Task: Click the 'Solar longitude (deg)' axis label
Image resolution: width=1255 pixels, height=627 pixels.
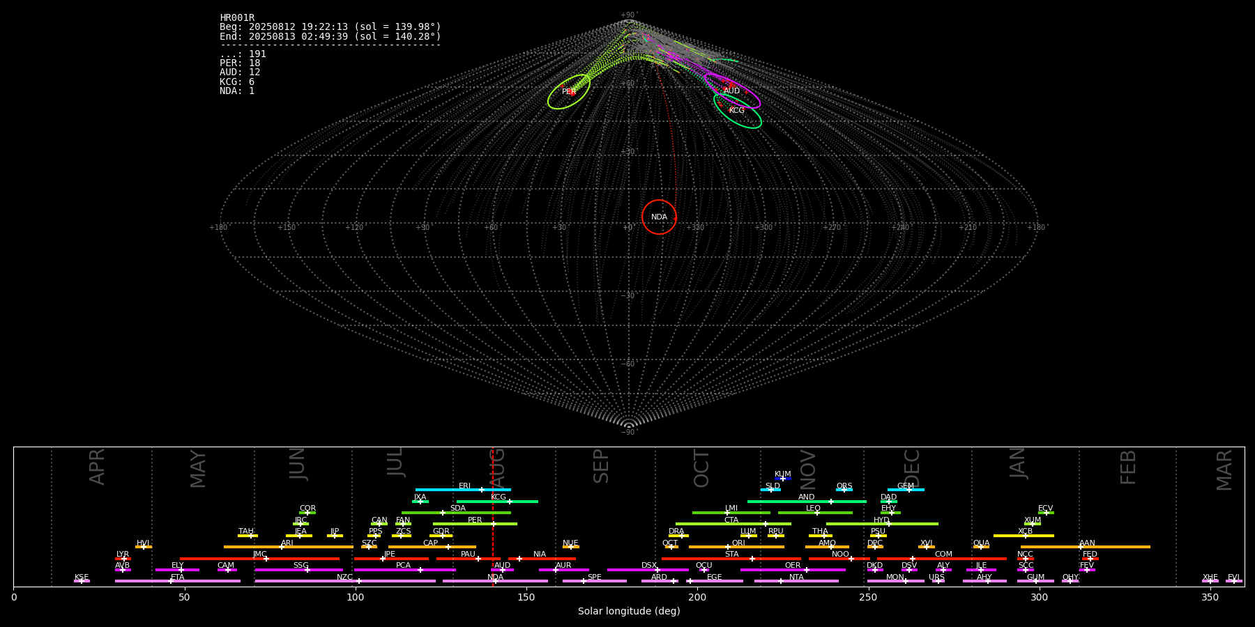Action: pyautogui.click(x=629, y=612)
